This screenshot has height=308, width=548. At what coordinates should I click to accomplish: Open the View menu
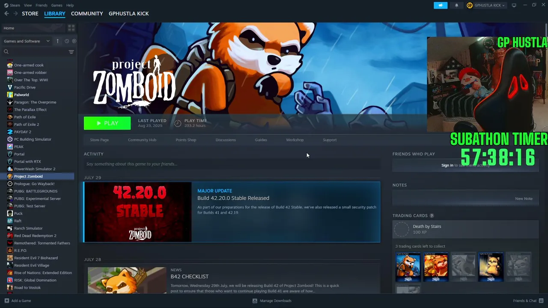28,5
